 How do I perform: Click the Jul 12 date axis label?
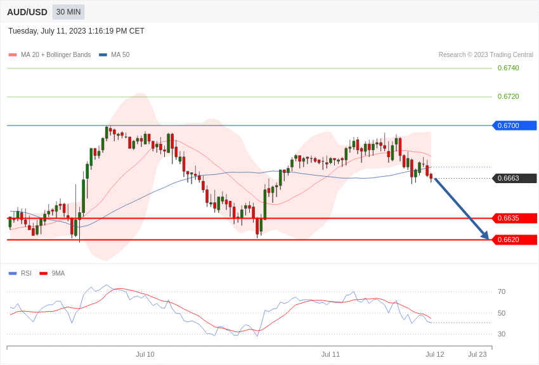coord(435,354)
